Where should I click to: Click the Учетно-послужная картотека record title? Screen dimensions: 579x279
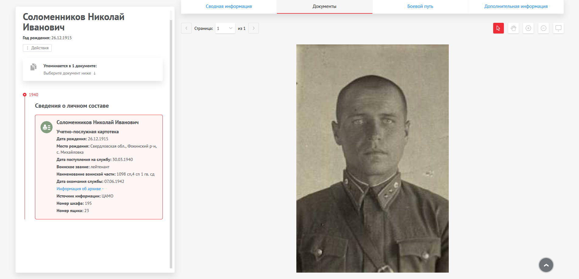pyautogui.click(x=88, y=132)
